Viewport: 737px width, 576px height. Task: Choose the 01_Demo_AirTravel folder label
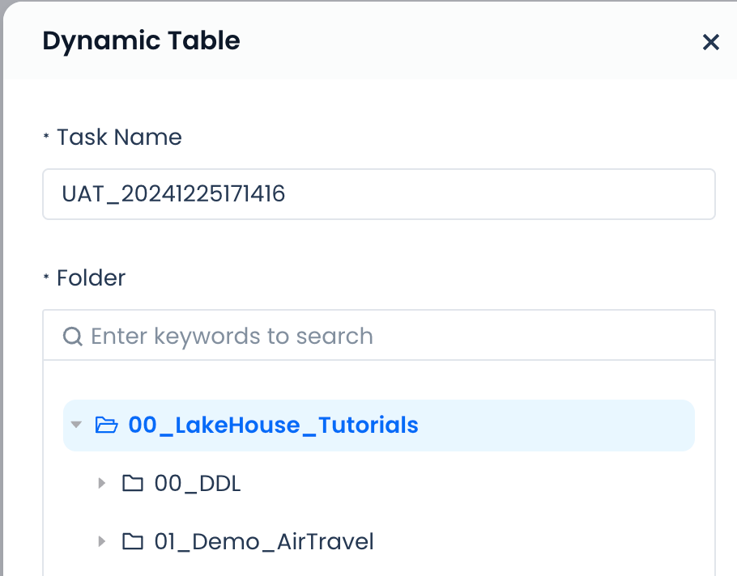[x=264, y=541]
